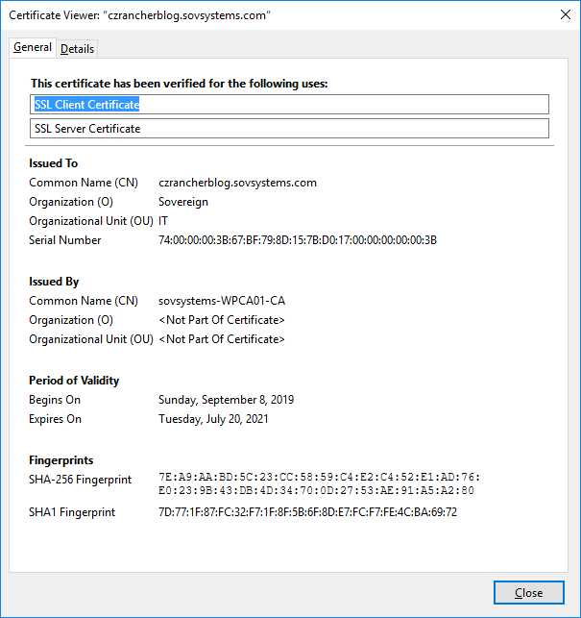Click the issuer name sovsystems-WPCA01-CA

222,301
